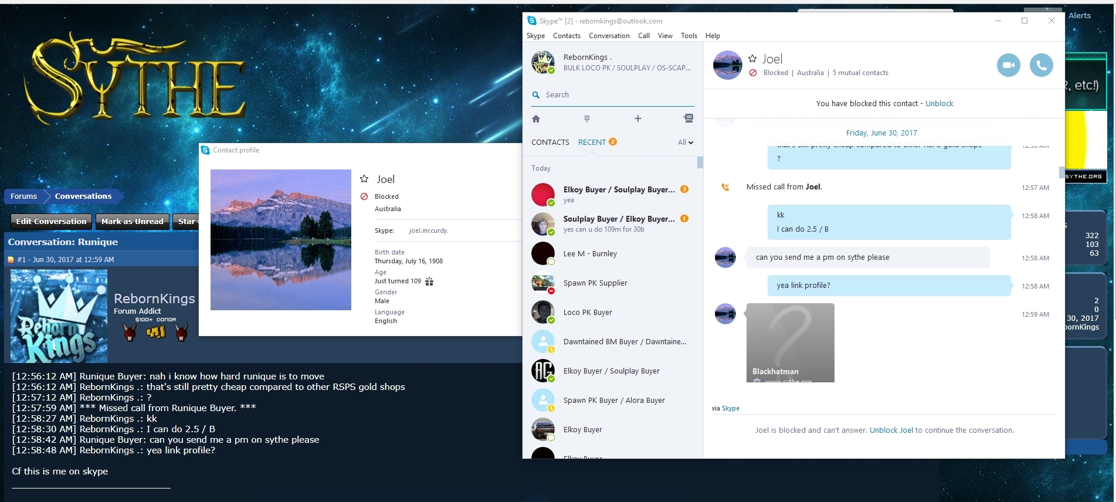This screenshot has height=502, width=1116.
Task: Click the Edit Conversation button
Action: coord(51,222)
